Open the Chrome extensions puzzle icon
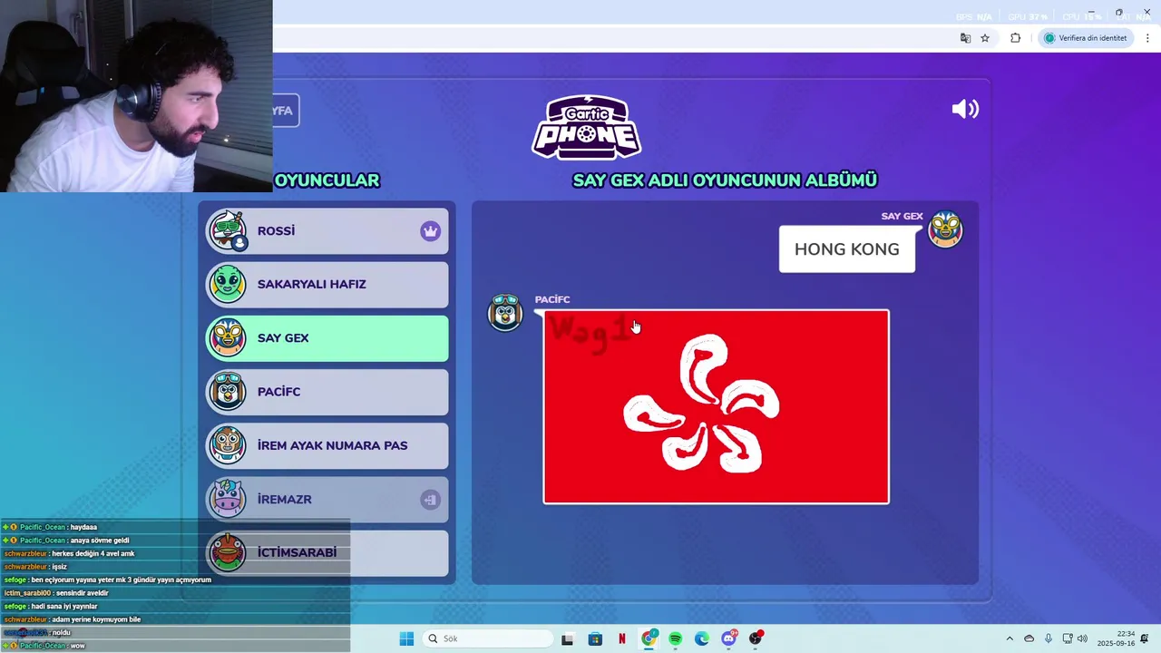The width and height of the screenshot is (1161, 653). (x=1015, y=38)
